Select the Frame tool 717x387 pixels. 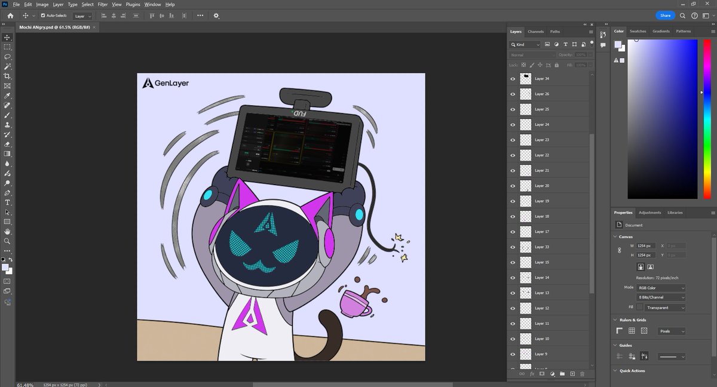(x=7, y=85)
